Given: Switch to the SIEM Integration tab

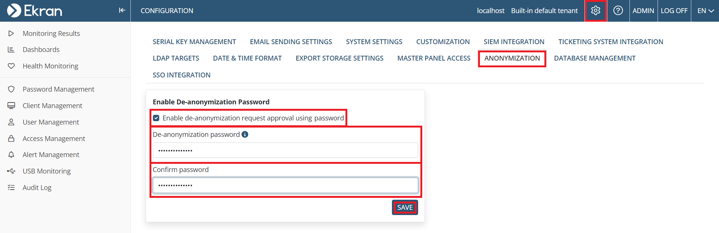Looking at the screenshot, I should click(x=514, y=42).
